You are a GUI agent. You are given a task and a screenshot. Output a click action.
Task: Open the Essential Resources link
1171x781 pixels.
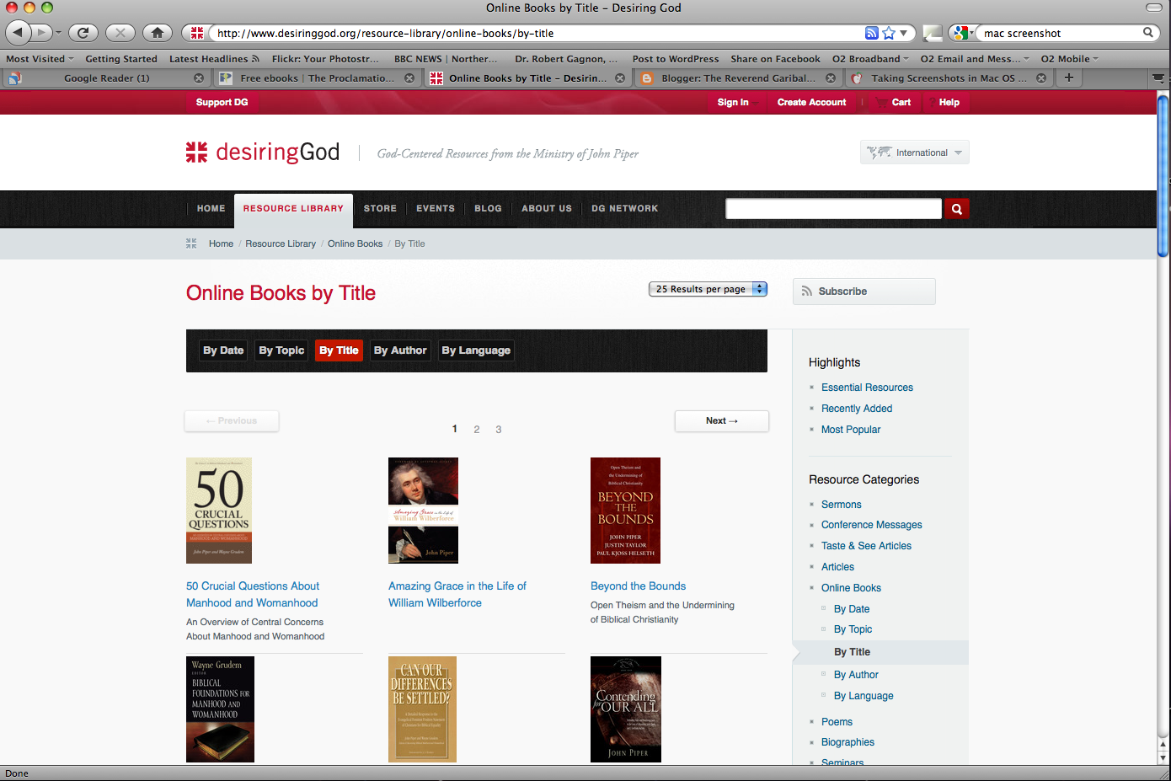(x=867, y=388)
